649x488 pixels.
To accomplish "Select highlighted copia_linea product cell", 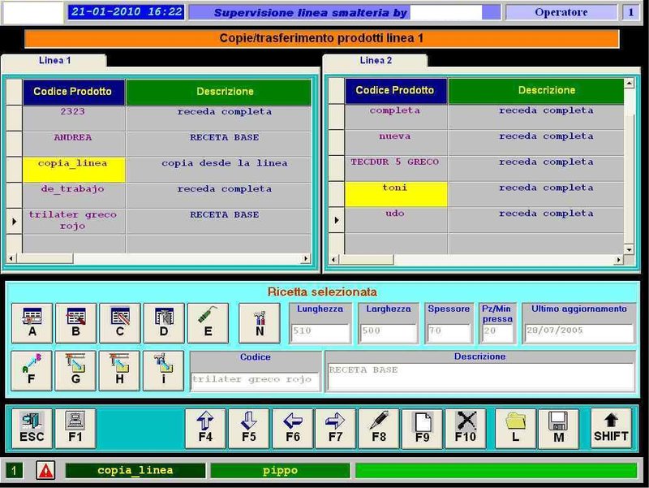I will tap(74, 170).
